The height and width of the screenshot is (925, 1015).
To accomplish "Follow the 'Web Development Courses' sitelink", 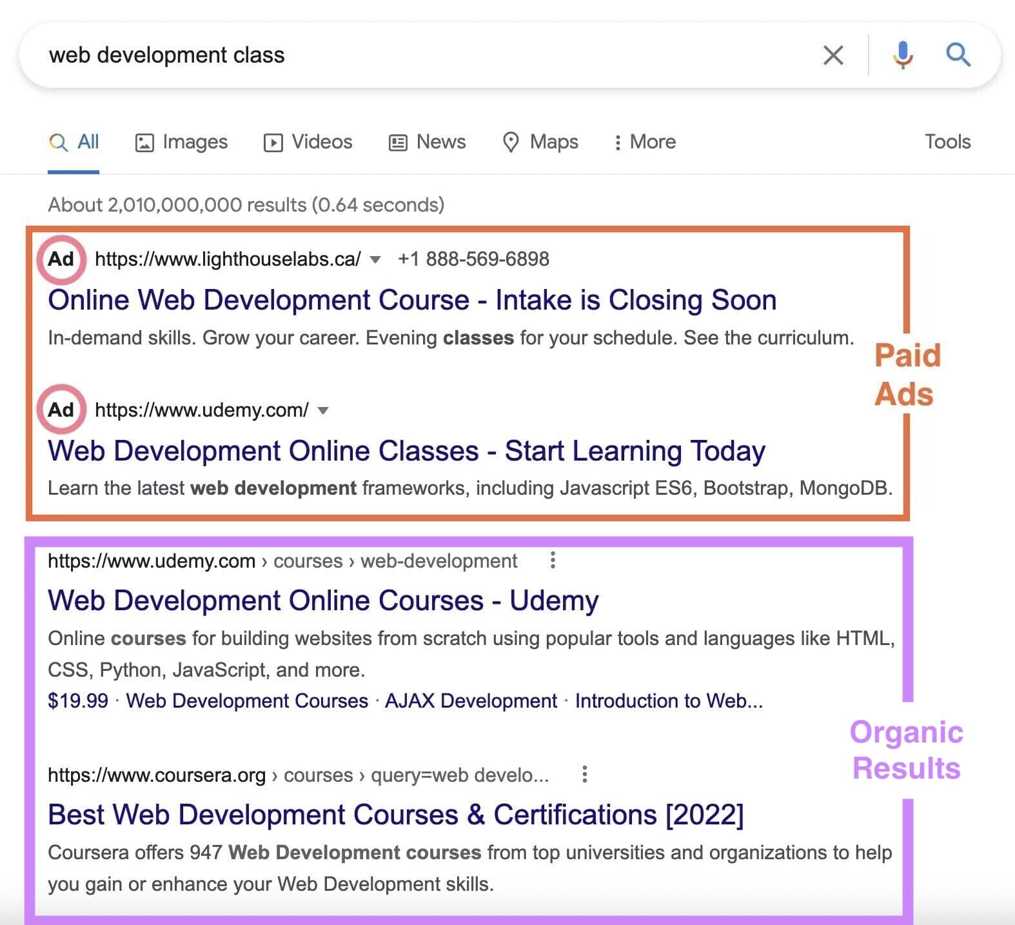I will coord(247,701).
